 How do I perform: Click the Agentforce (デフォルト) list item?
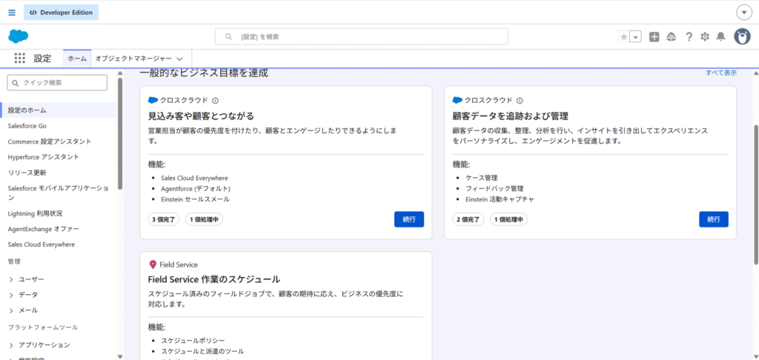click(196, 188)
